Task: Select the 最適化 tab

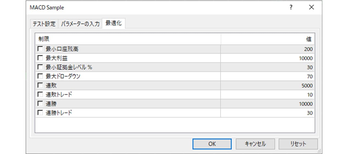Action: [114, 23]
